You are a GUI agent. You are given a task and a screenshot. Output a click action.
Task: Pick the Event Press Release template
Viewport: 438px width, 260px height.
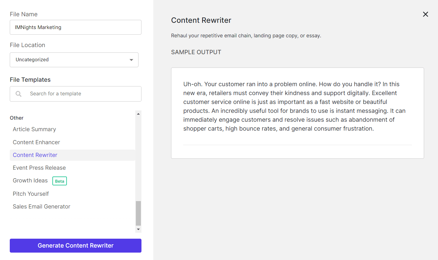39,168
